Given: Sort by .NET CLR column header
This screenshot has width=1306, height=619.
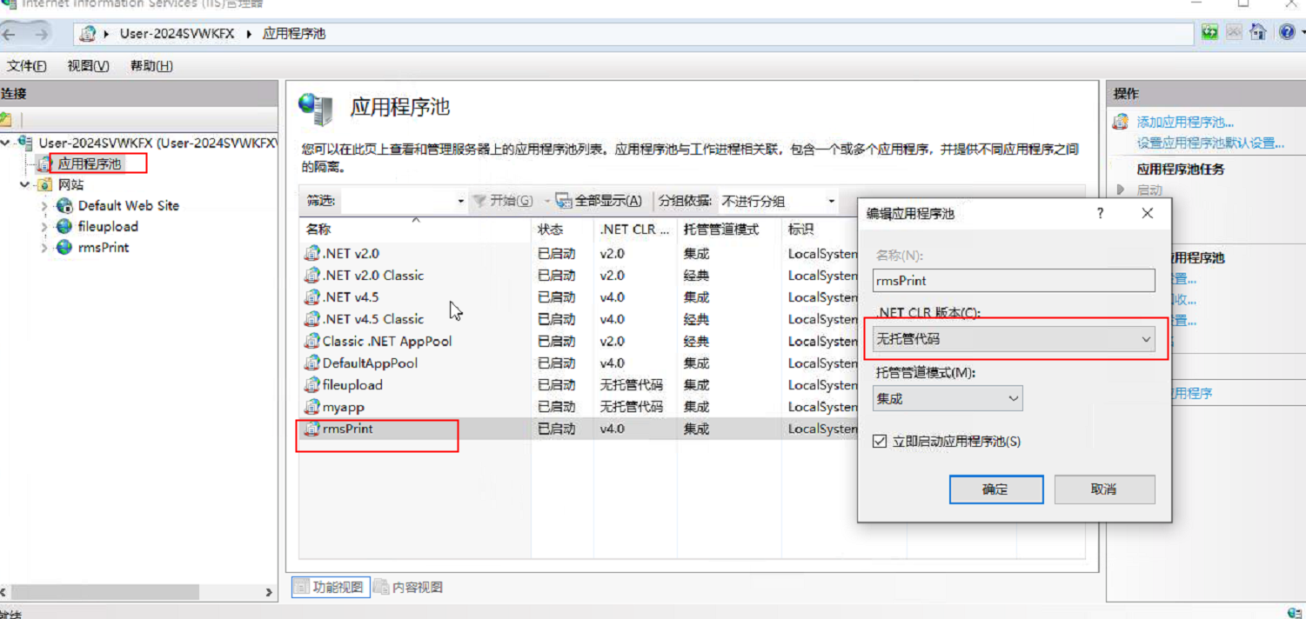Looking at the screenshot, I should (634, 230).
